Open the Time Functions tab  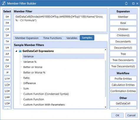[52, 38]
